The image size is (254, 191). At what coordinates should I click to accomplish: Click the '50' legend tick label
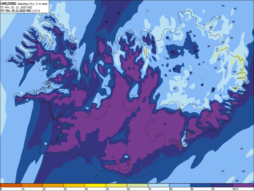tap(107, 189)
